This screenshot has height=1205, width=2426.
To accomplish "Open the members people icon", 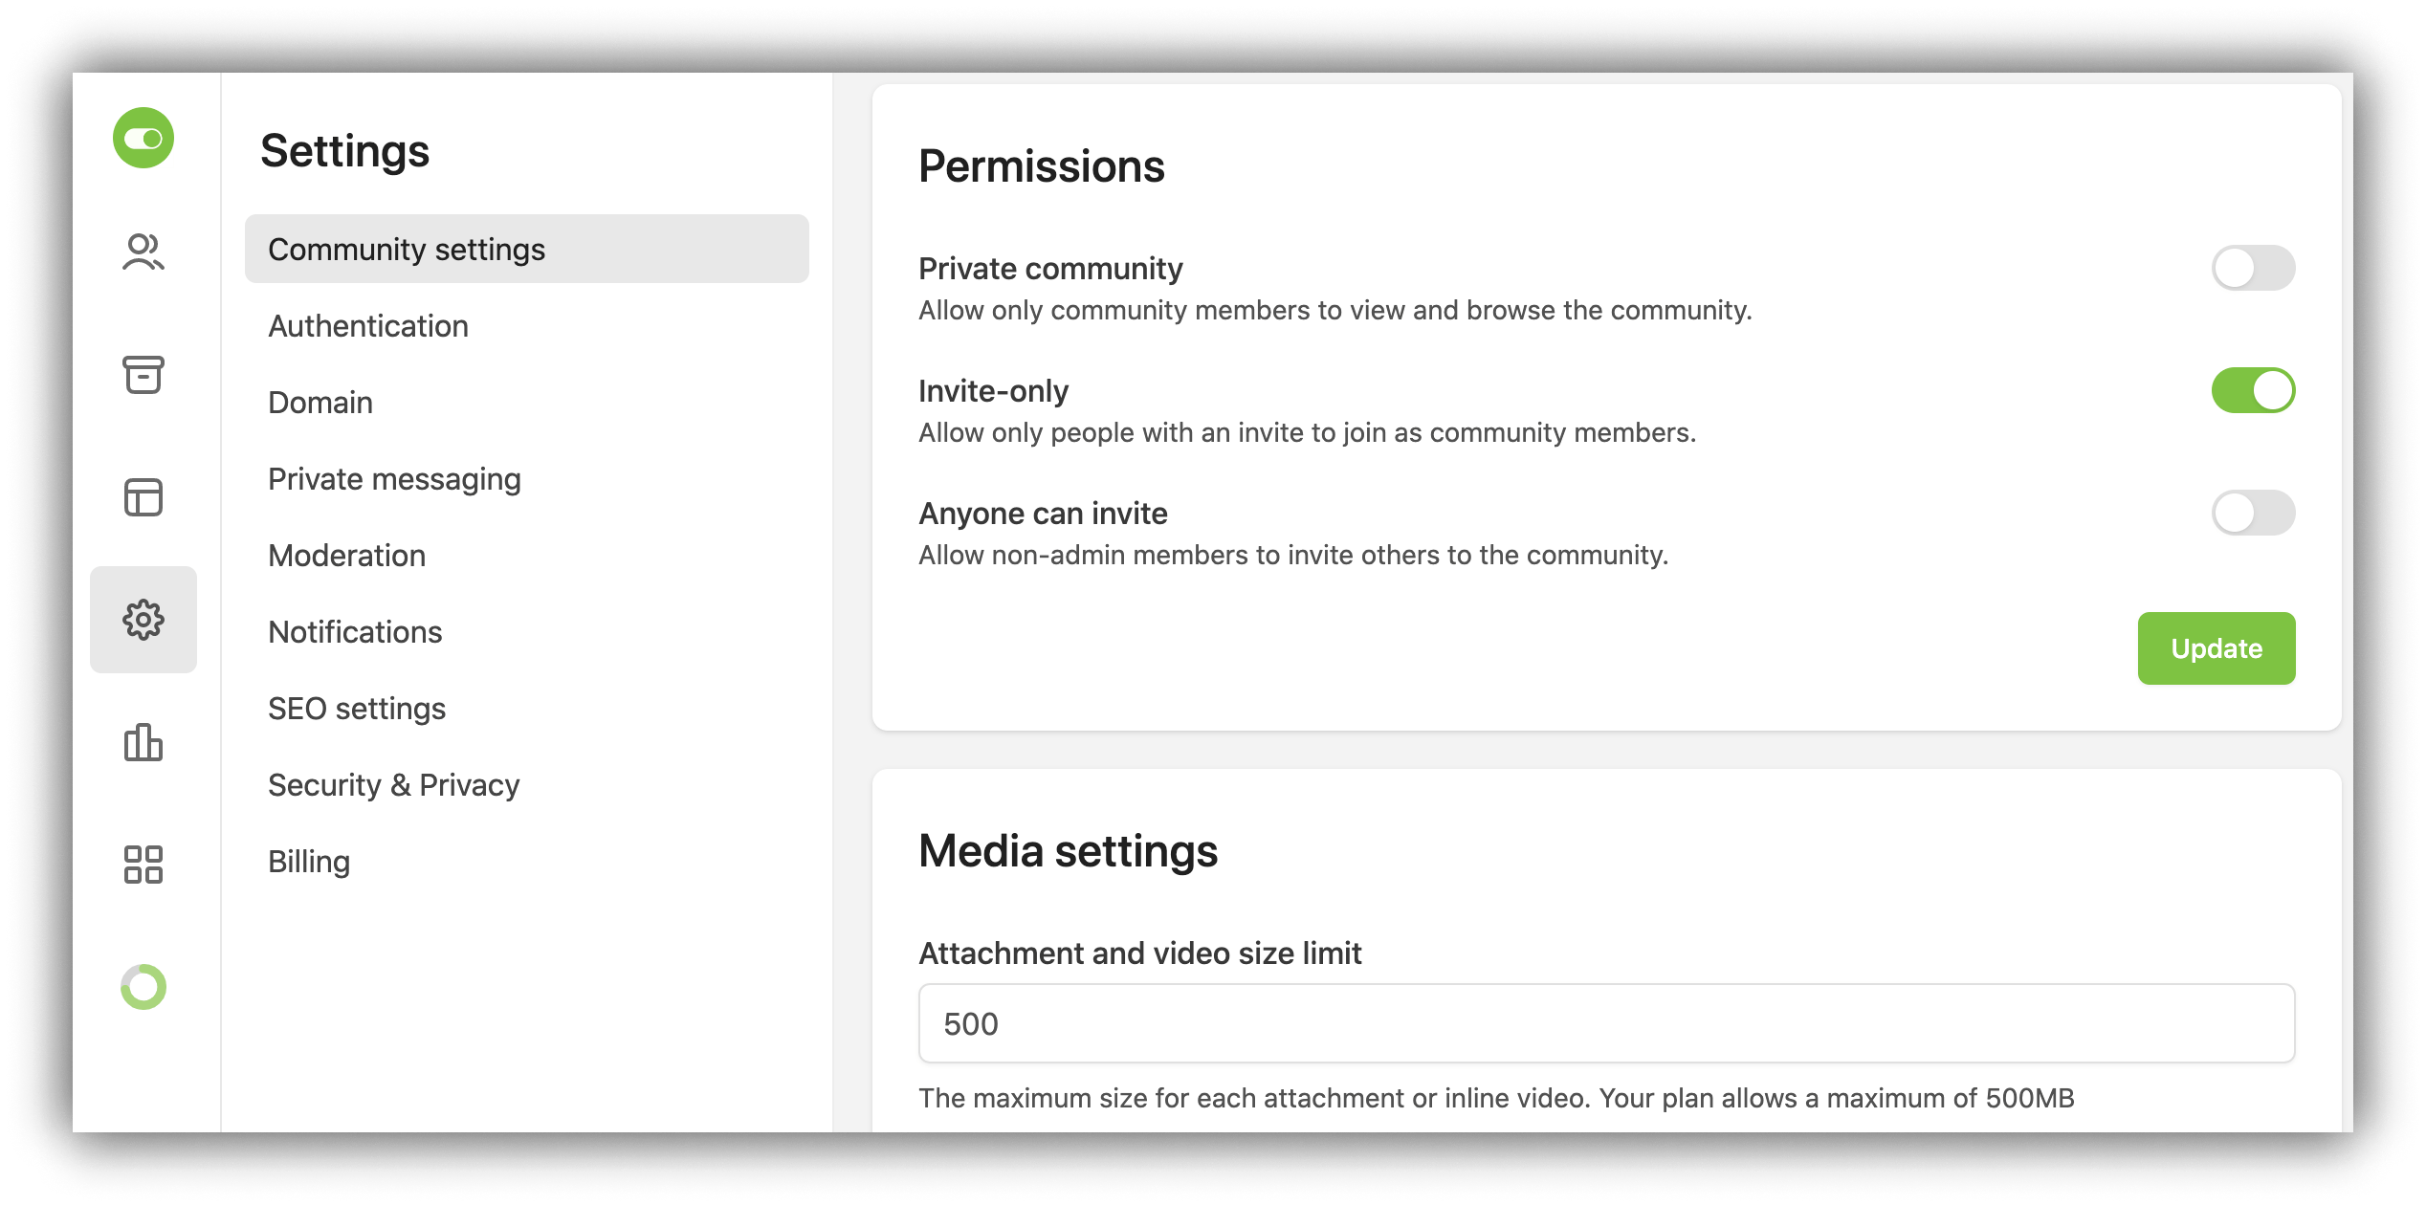I will click(143, 252).
